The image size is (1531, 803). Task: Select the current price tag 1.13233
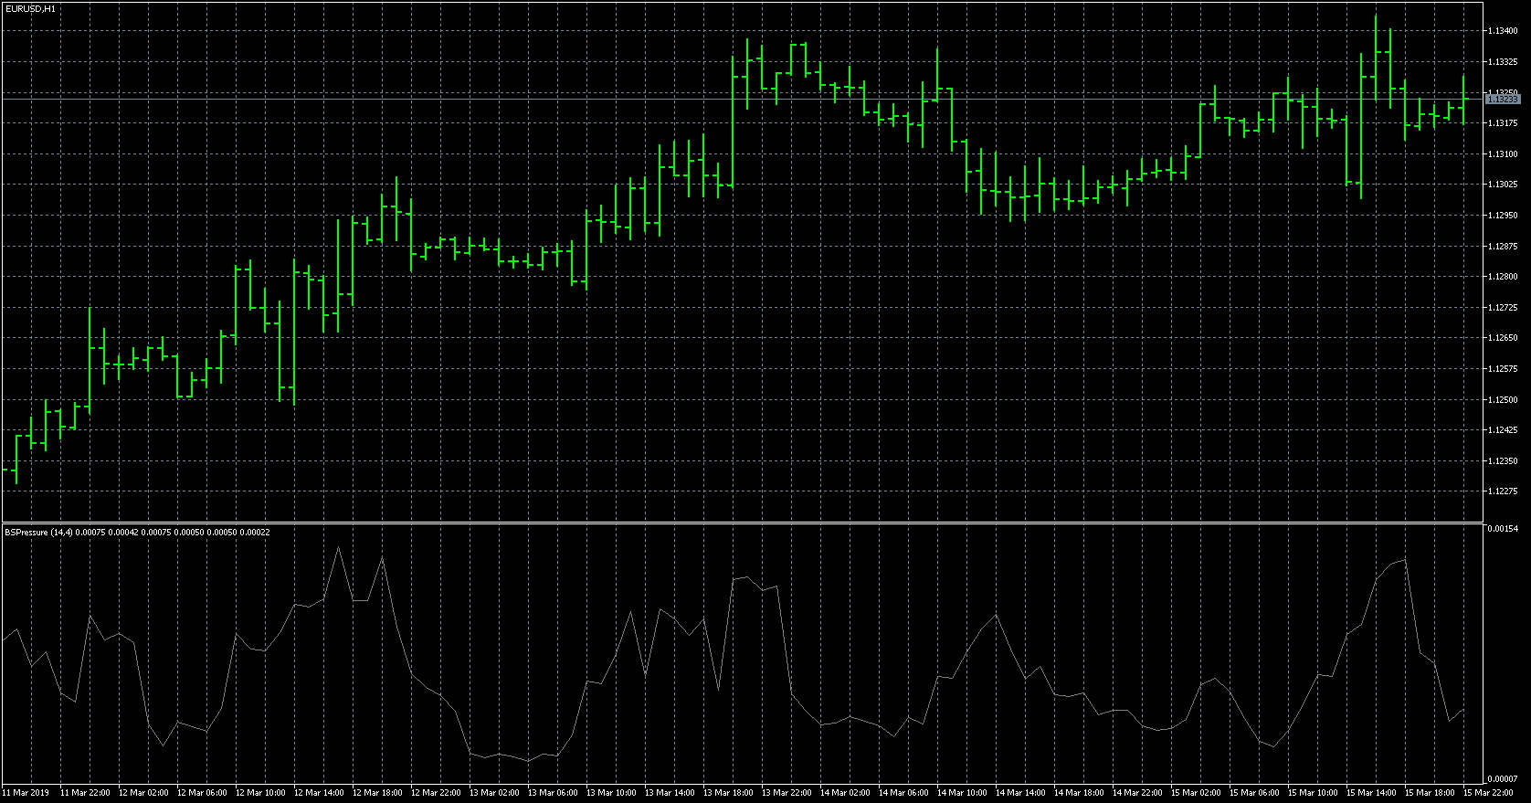[x=1504, y=99]
